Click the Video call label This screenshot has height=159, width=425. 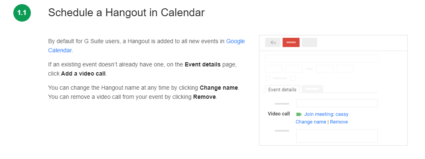[x=279, y=114]
